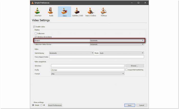The width and height of the screenshot is (179, 109).
Task: Click the Prefix field containing vlcsnap-
Action: [88, 70]
